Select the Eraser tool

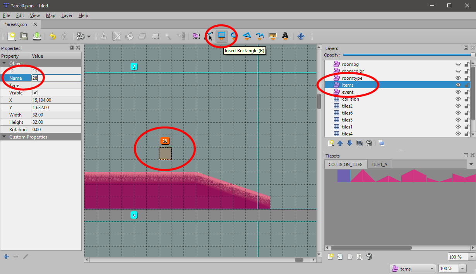coord(142,36)
